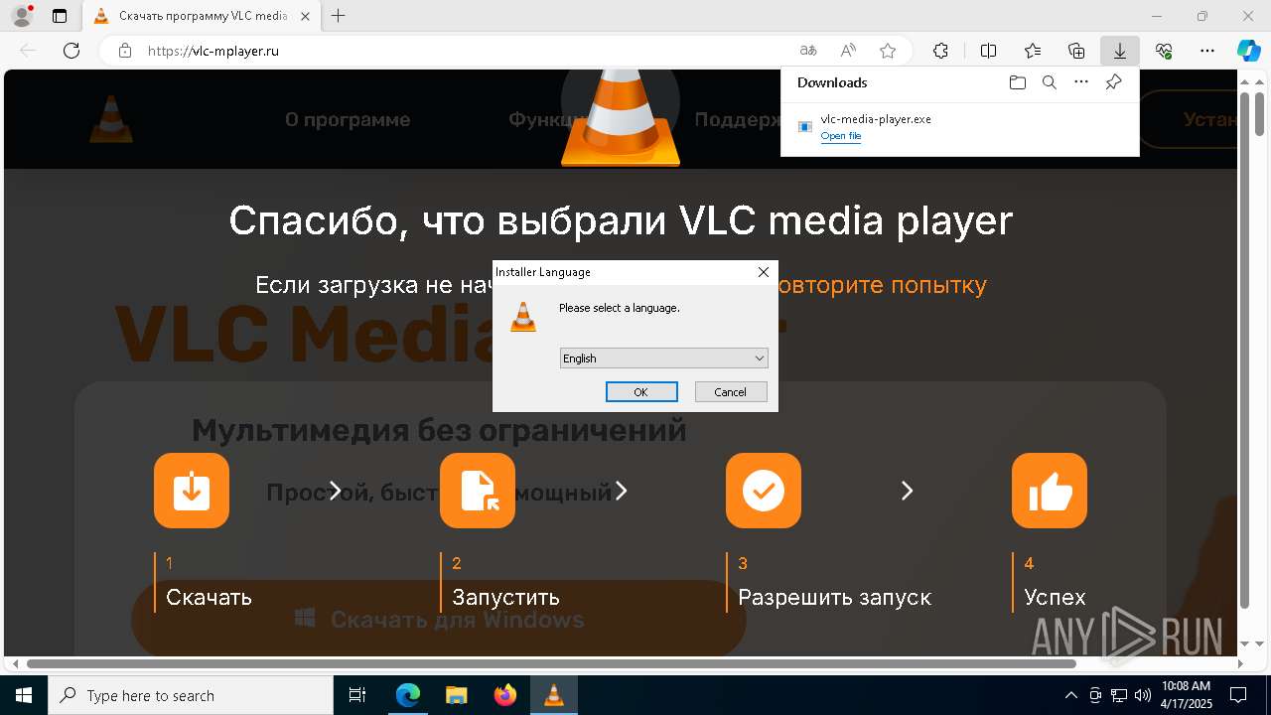Close the Installer Language dialog
Image resolution: width=1271 pixels, height=715 pixels.
click(764, 272)
